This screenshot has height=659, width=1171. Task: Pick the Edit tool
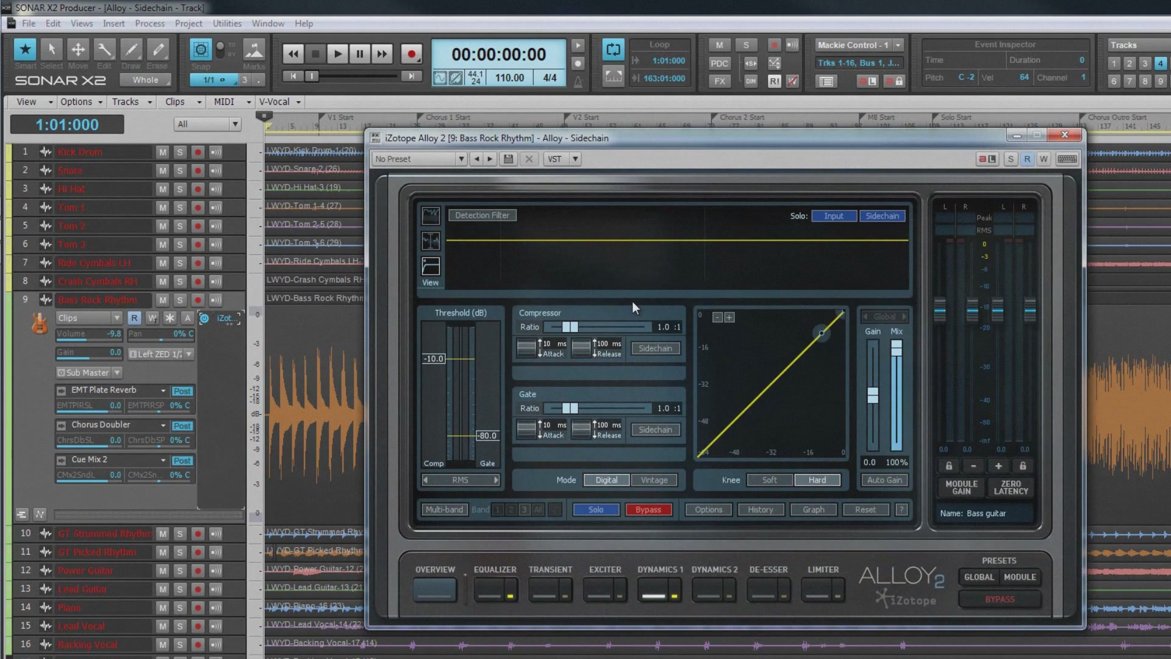104,49
